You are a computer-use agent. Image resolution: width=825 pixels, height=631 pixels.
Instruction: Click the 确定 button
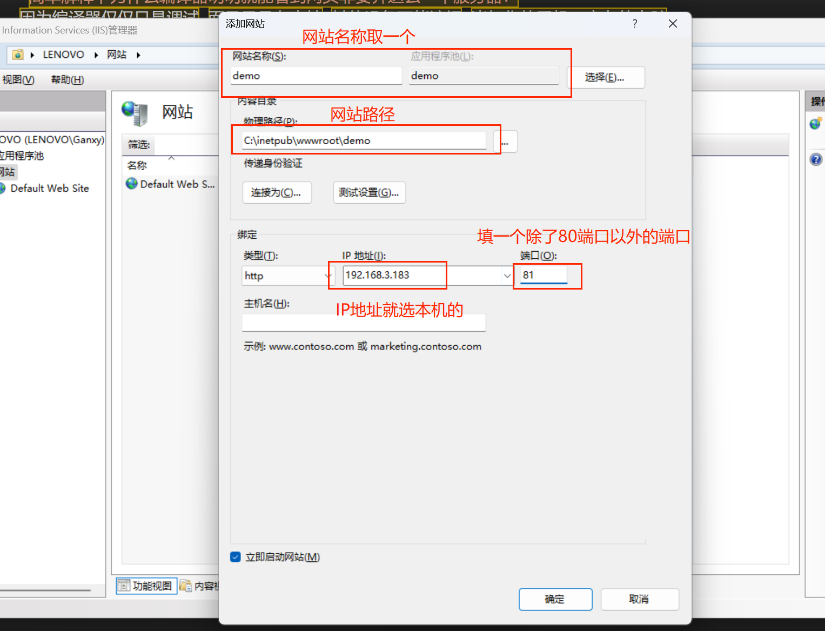[x=555, y=599]
